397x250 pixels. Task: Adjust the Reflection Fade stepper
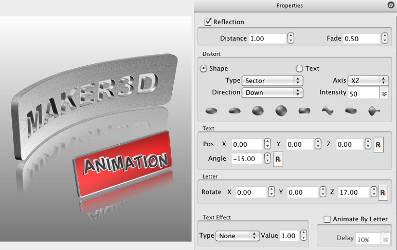[x=385, y=38]
